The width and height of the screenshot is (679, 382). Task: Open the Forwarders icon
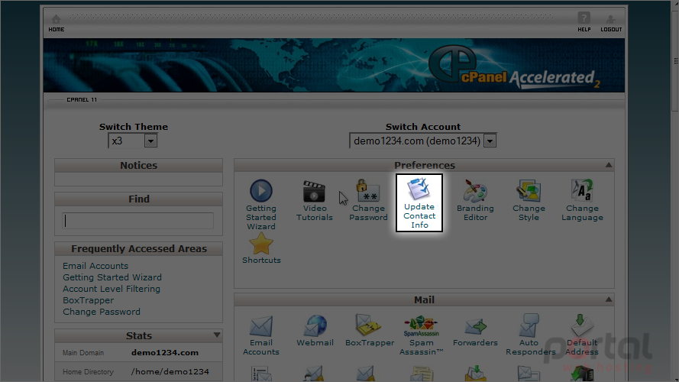(475, 332)
